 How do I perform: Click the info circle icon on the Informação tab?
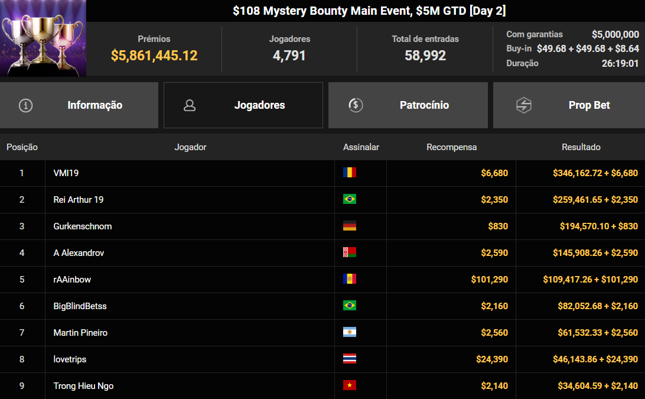coord(25,105)
